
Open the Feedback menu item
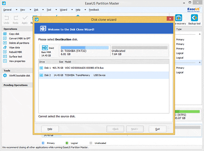(x=94, y=10)
